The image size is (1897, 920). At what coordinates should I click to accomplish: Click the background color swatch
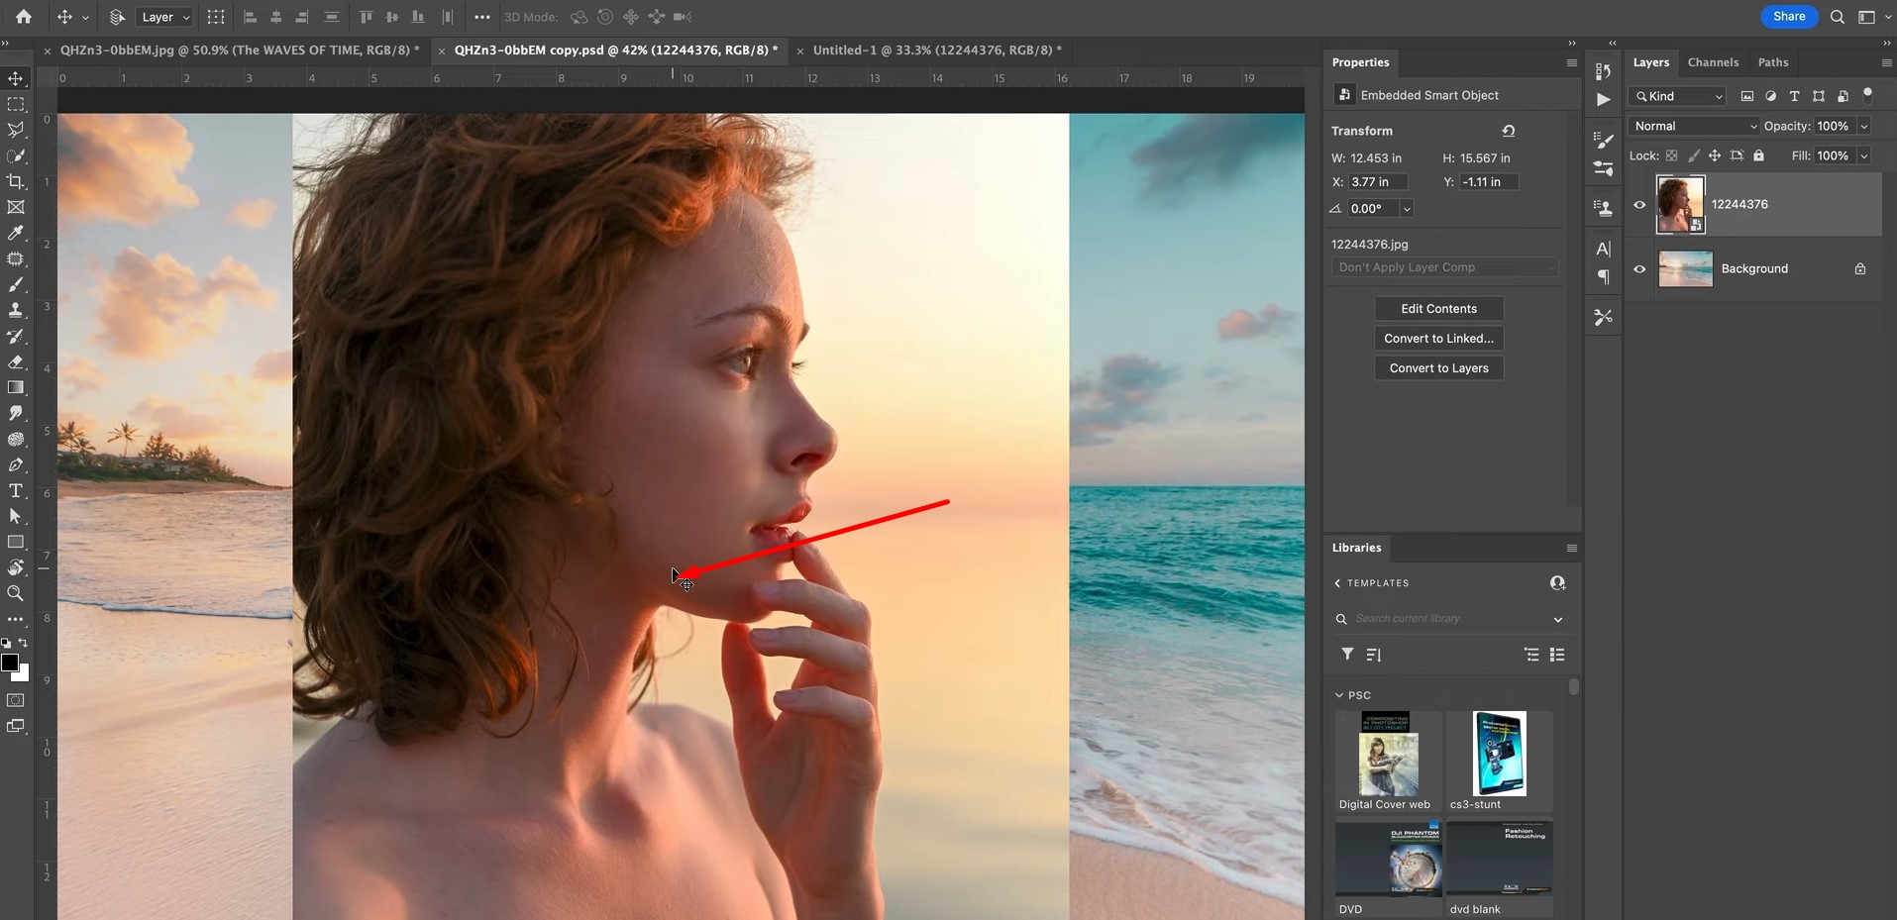pyautogui.click(x=22, y=674)
